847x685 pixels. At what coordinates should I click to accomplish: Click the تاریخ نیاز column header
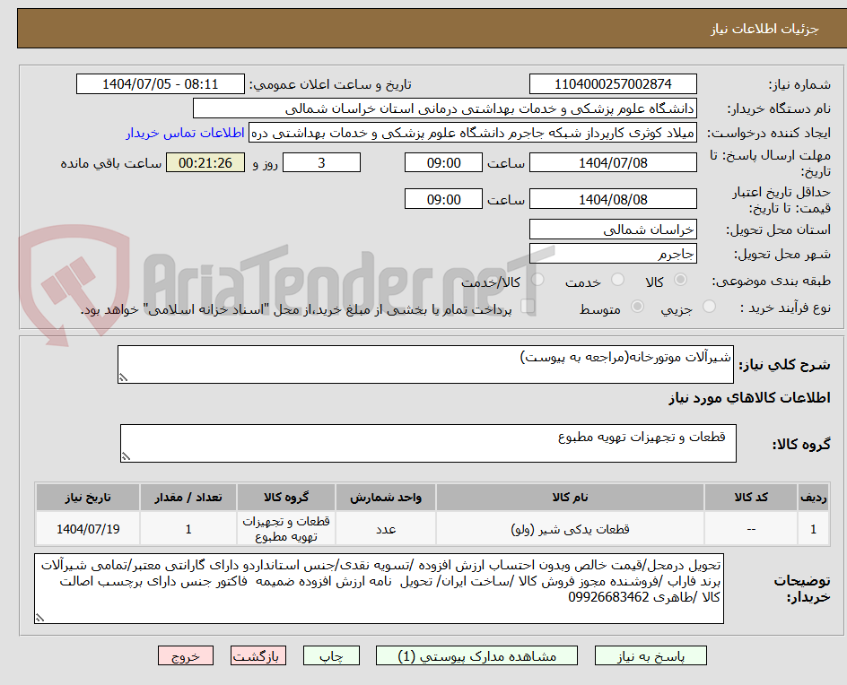[x=88, y=497]
